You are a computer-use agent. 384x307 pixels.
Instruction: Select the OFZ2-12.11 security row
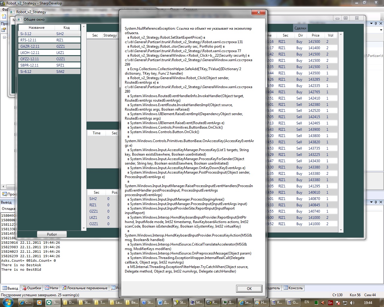[x=49, y=59]
